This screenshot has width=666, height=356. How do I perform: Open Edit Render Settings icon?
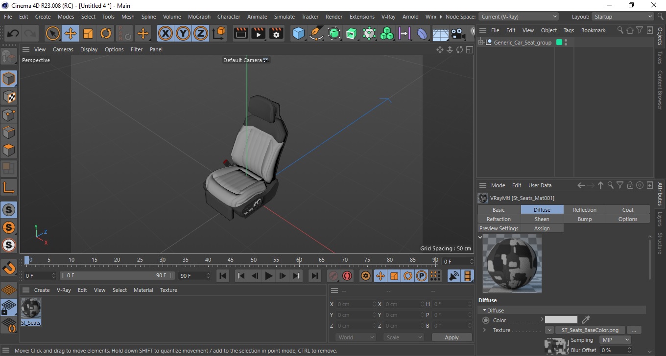[x=276, y=34]
